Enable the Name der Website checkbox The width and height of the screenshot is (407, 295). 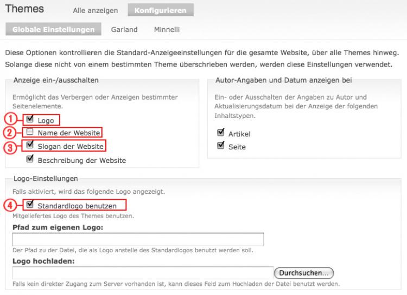(30, 132)
